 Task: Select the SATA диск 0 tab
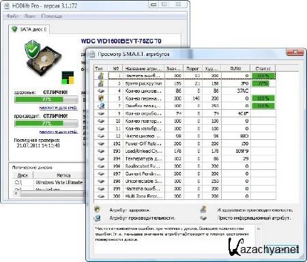pos(29,29)
